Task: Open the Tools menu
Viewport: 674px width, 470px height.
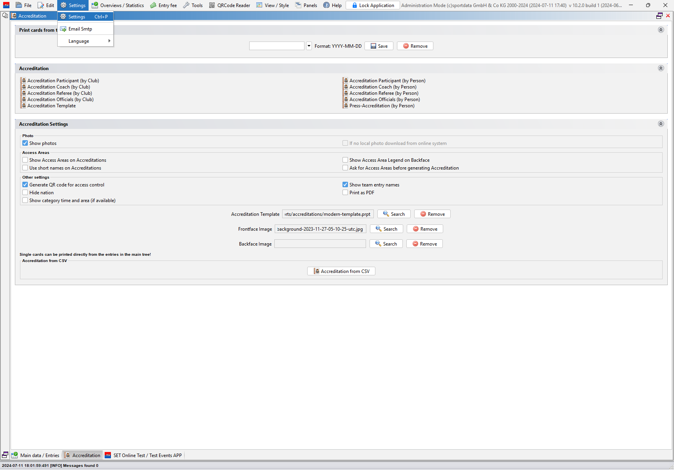Action: 193,5
